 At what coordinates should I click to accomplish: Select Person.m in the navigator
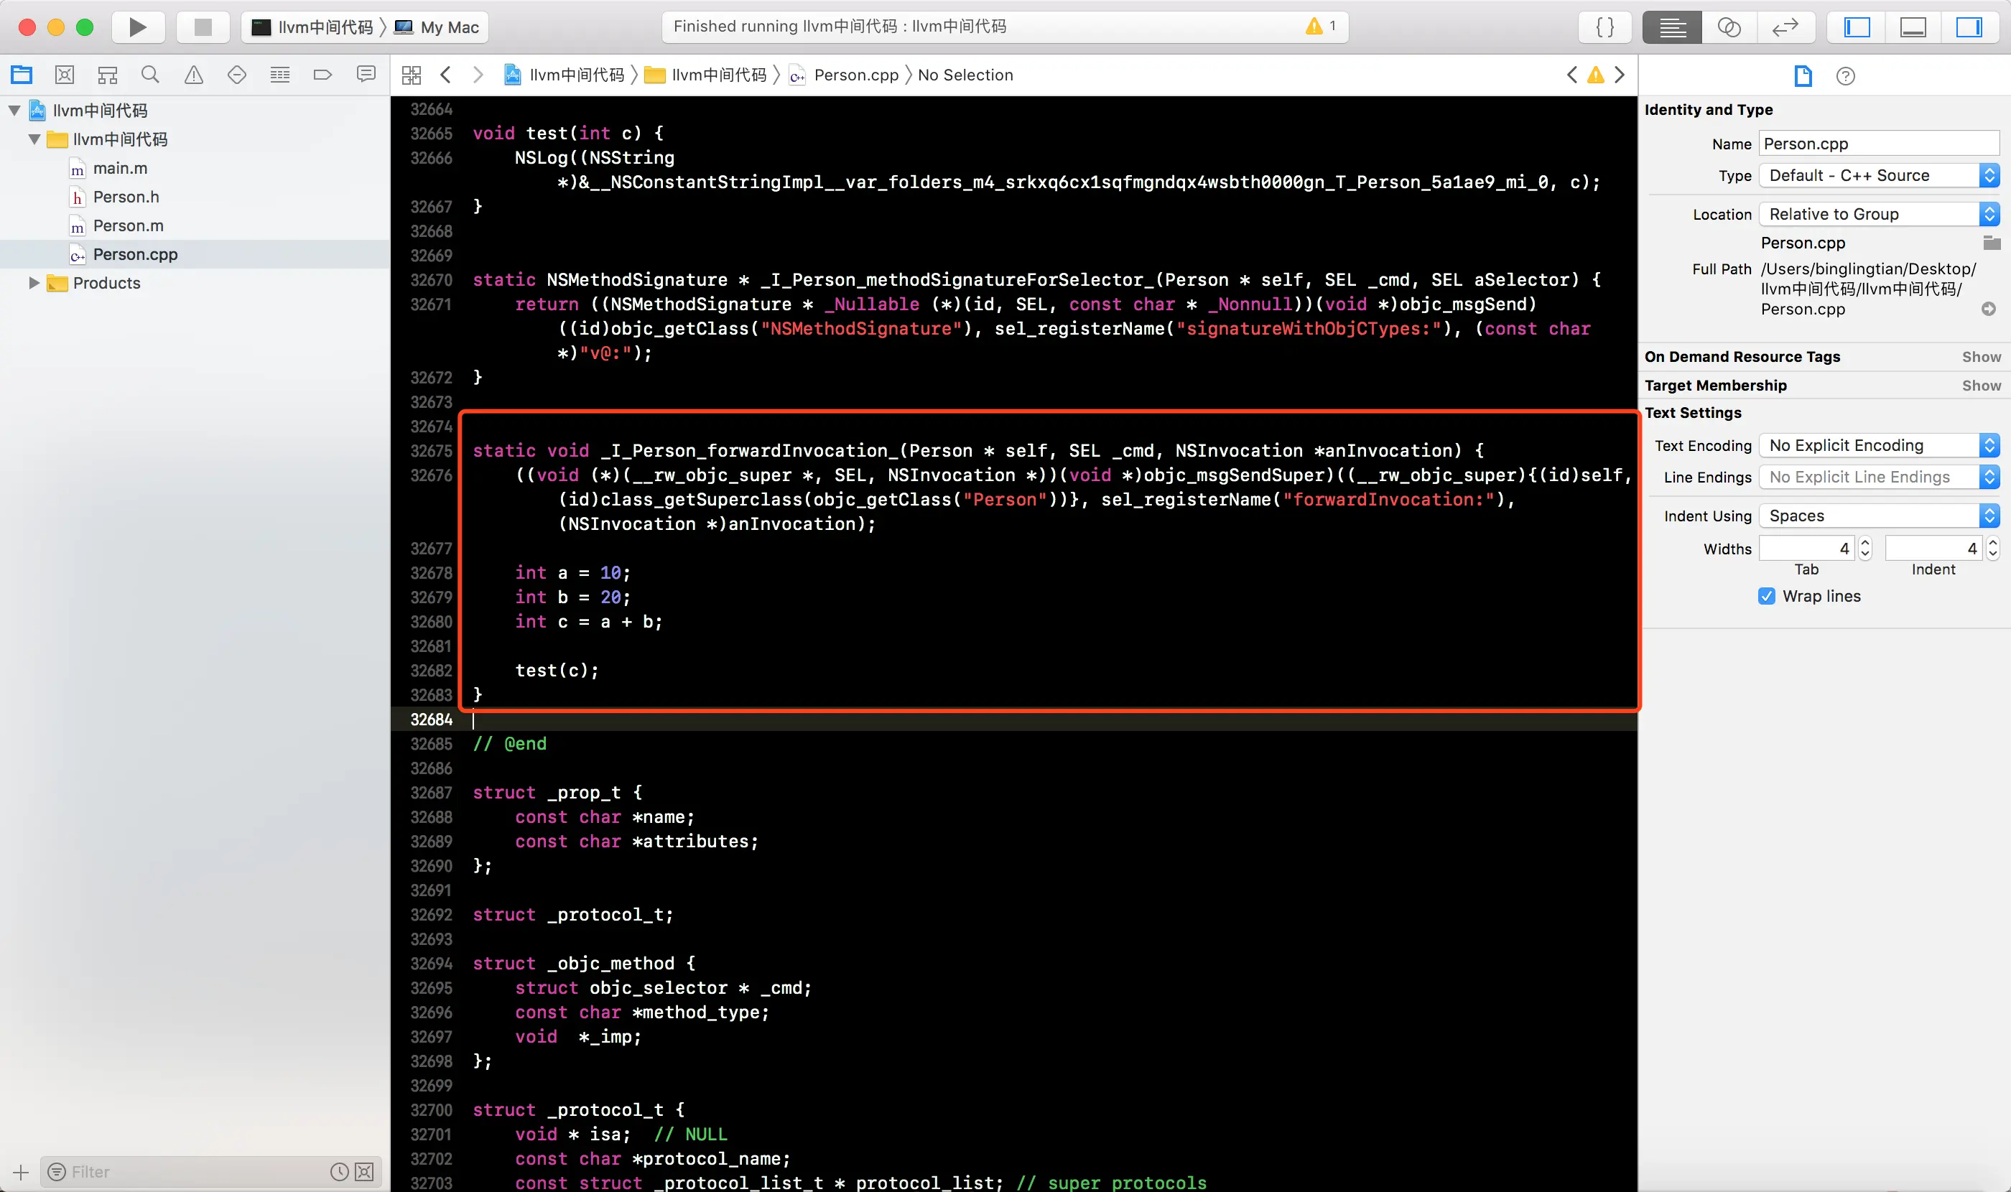tap(128, 225)
